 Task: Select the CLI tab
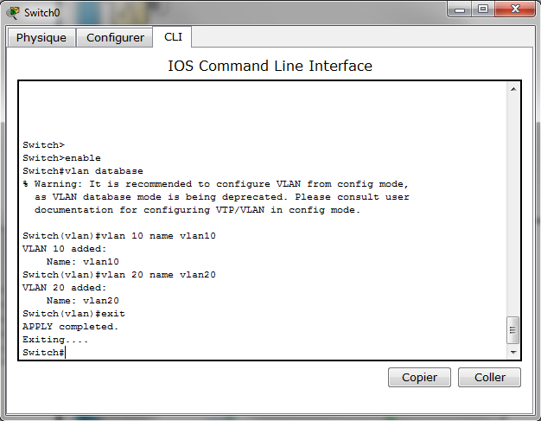pos(173,37)
